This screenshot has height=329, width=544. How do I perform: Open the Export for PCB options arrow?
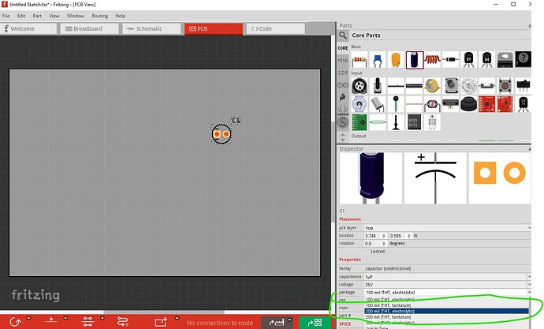pyautogui.click(x=177, y=318)
